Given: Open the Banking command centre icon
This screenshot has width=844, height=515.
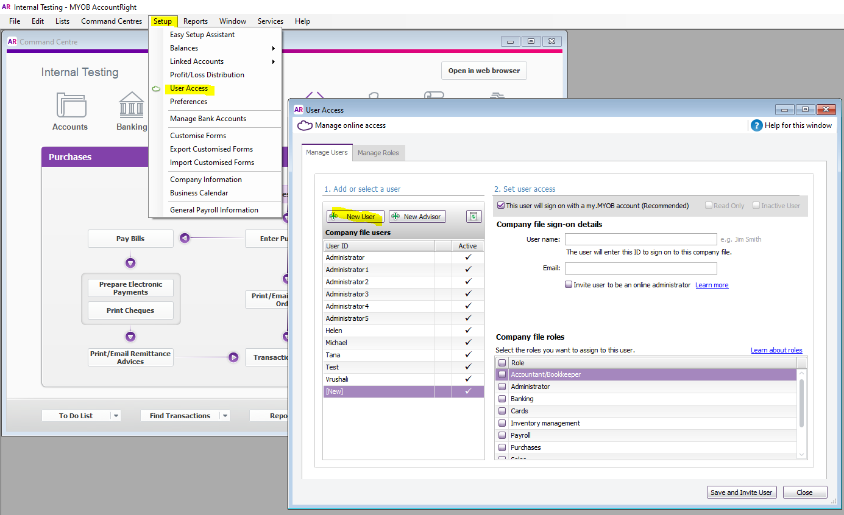Looking at the screenshot, I should point(132,105).
